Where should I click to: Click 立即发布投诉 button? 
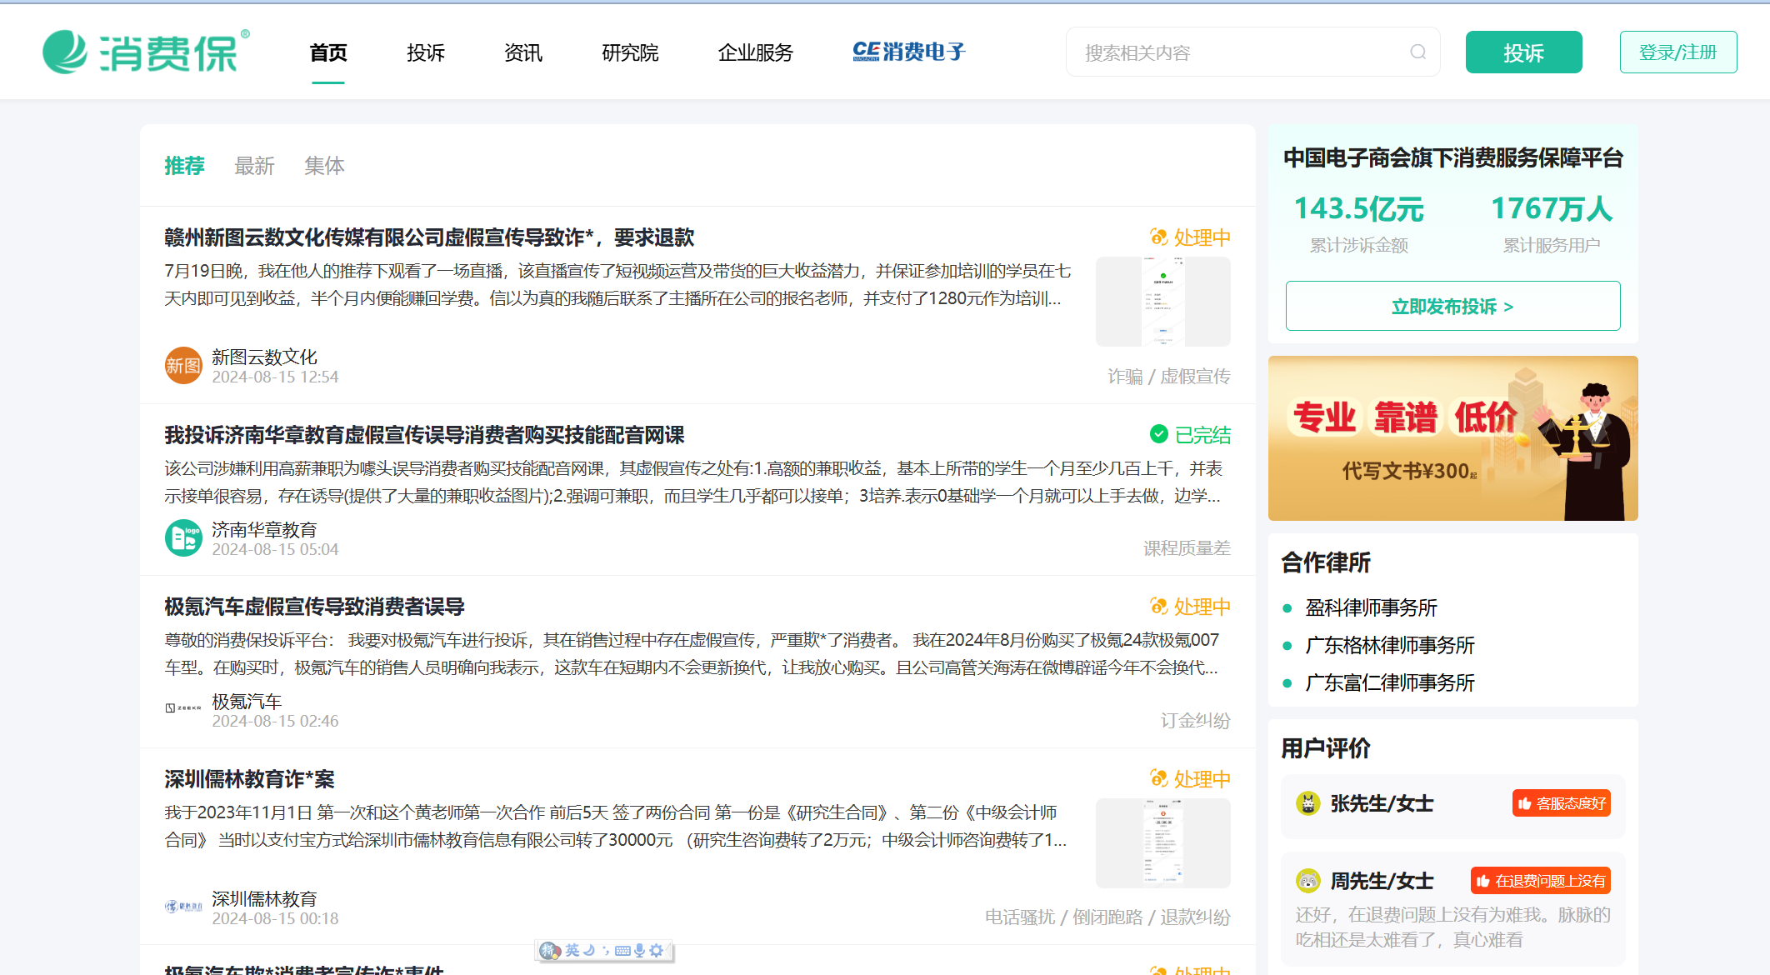pyautogui.click(x=1452, y=306)
